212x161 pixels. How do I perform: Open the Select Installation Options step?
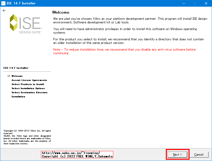pos(28,88)
